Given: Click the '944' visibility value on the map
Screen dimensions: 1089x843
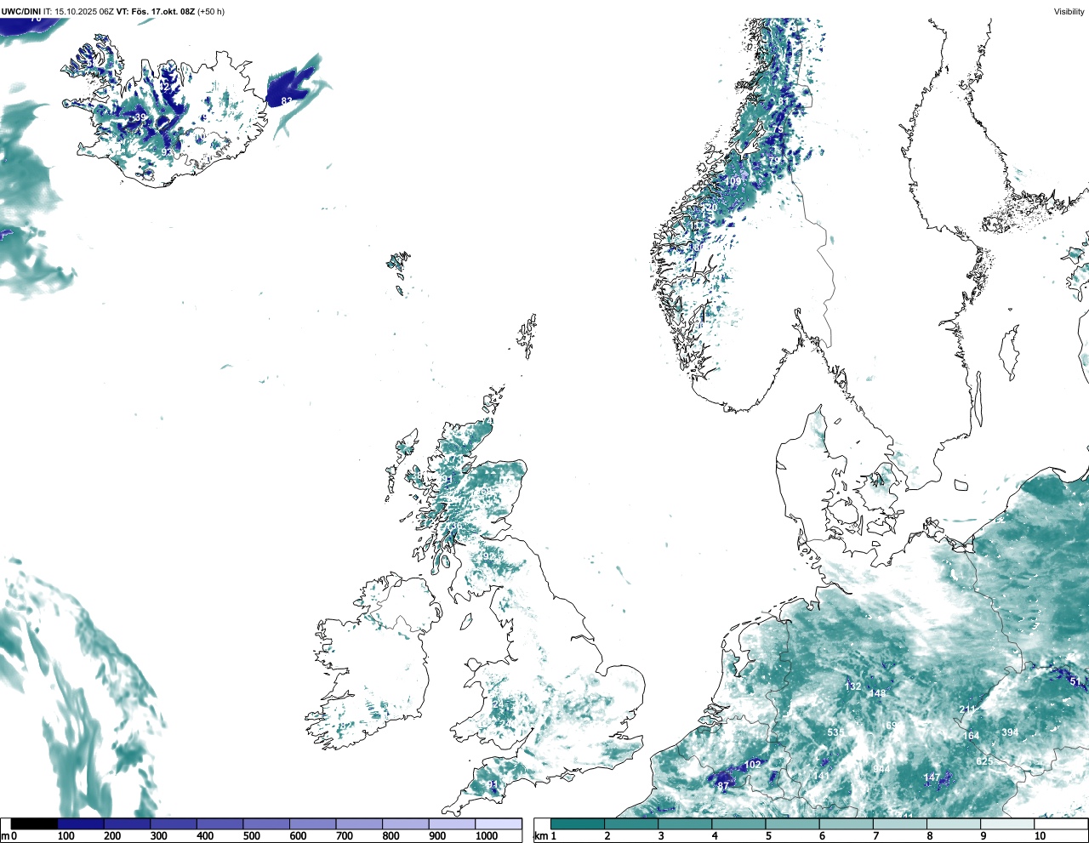Looking at the screenshot, I should coord(881,770).
